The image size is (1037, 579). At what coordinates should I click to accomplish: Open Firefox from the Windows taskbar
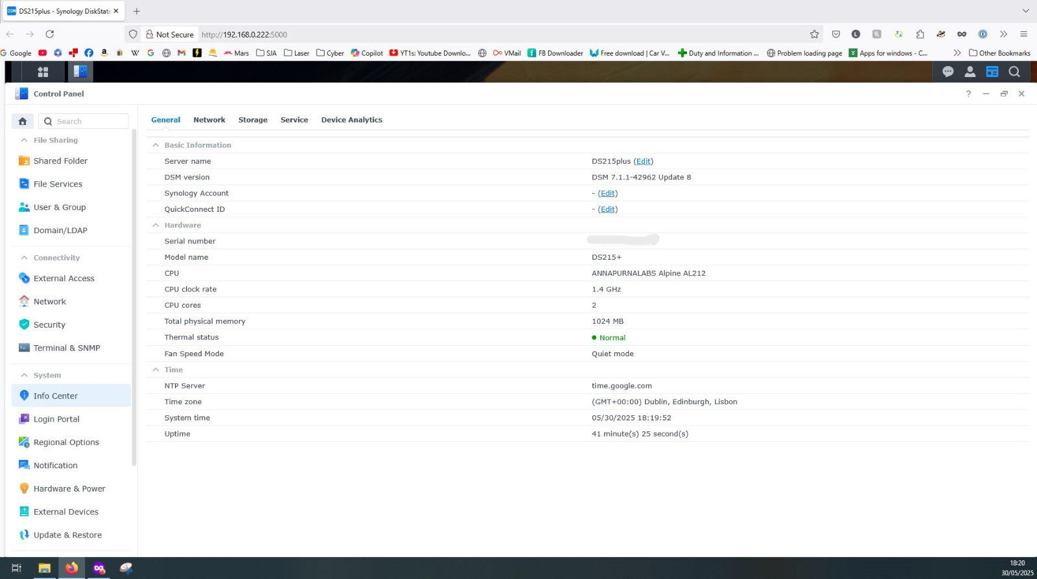pos(71,568)
